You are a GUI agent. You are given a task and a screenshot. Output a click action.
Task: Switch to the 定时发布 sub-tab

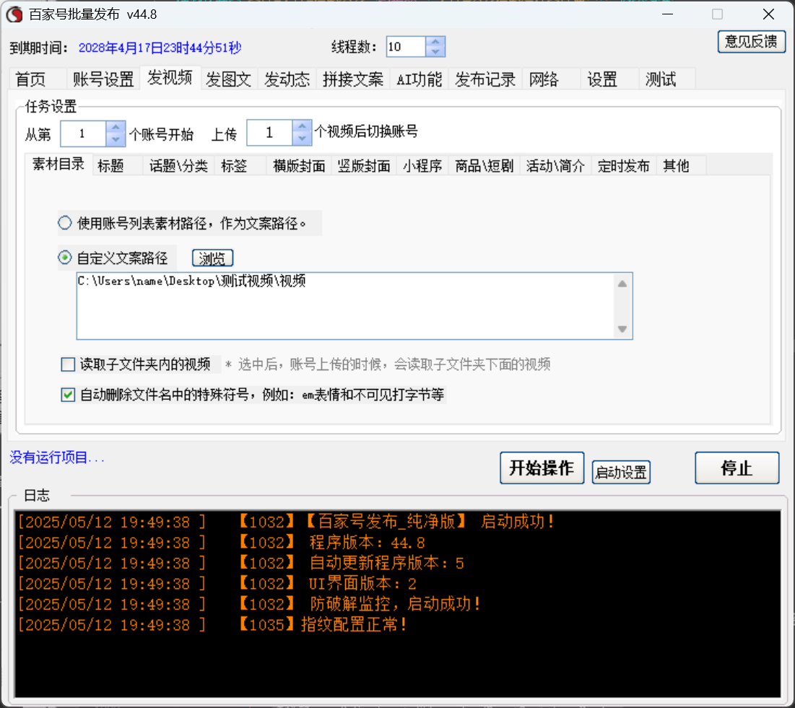624,166
